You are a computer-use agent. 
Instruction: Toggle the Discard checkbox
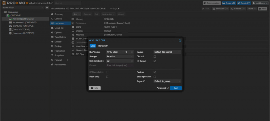tap(155, 57)
